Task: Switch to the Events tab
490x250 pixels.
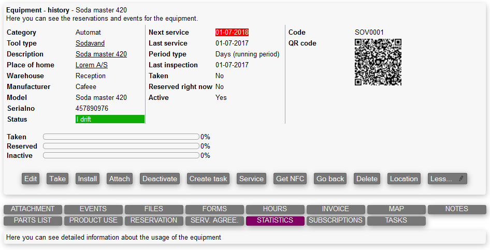Action: click(x=93, y=209)
